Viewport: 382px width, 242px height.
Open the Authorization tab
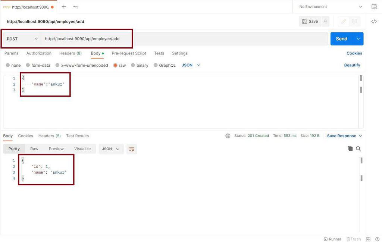pyautogui.click(x=39, y=53)
